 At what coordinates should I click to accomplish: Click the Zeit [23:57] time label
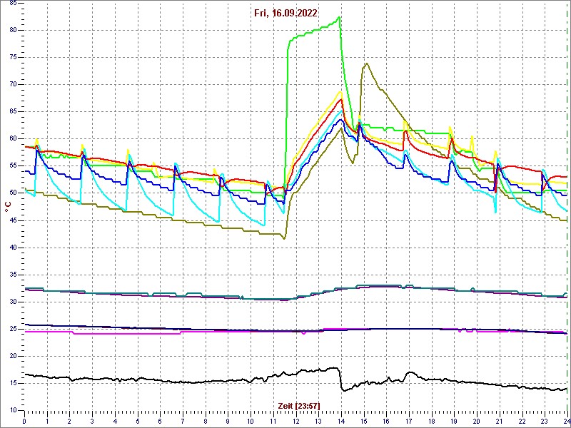[x=299, y=406]
